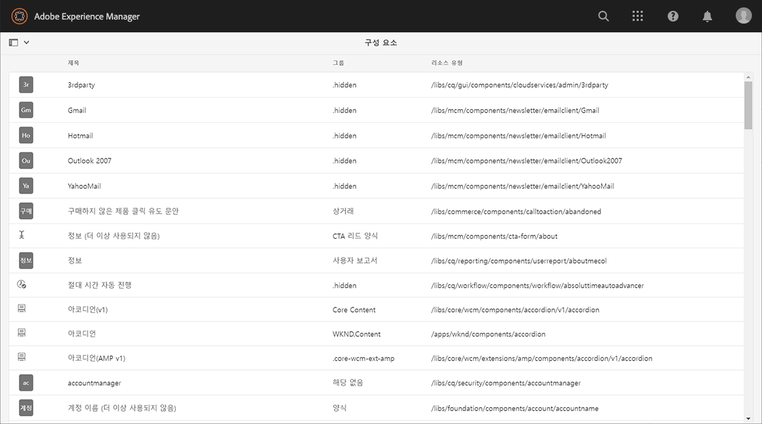Viewport: 762px width, 424px height.
Task: Select the YahooMail title
Action: (x=84, y=186)
